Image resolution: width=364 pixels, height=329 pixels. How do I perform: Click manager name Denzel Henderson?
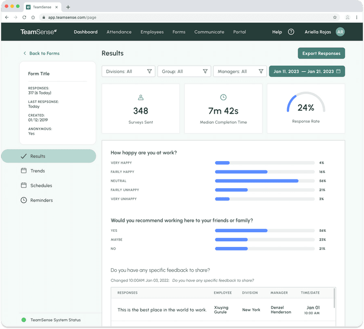(x=281, y=310)
